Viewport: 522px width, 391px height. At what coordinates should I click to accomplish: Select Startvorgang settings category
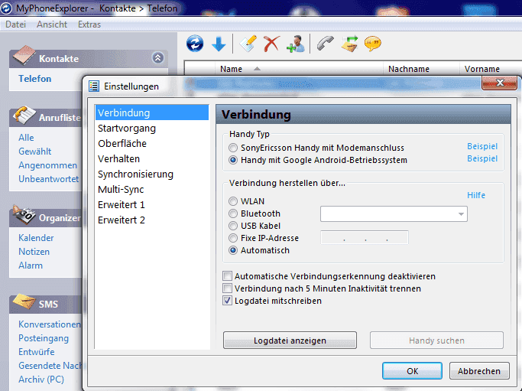tap(152, 128)
